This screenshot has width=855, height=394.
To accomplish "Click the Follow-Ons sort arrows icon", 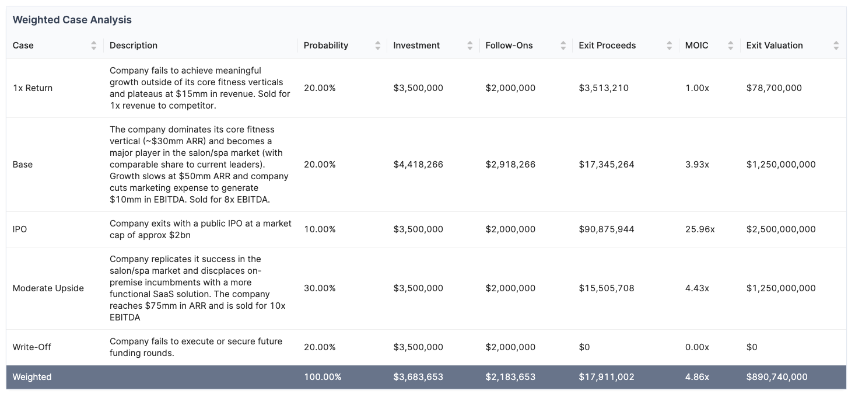I will point(563,46).
